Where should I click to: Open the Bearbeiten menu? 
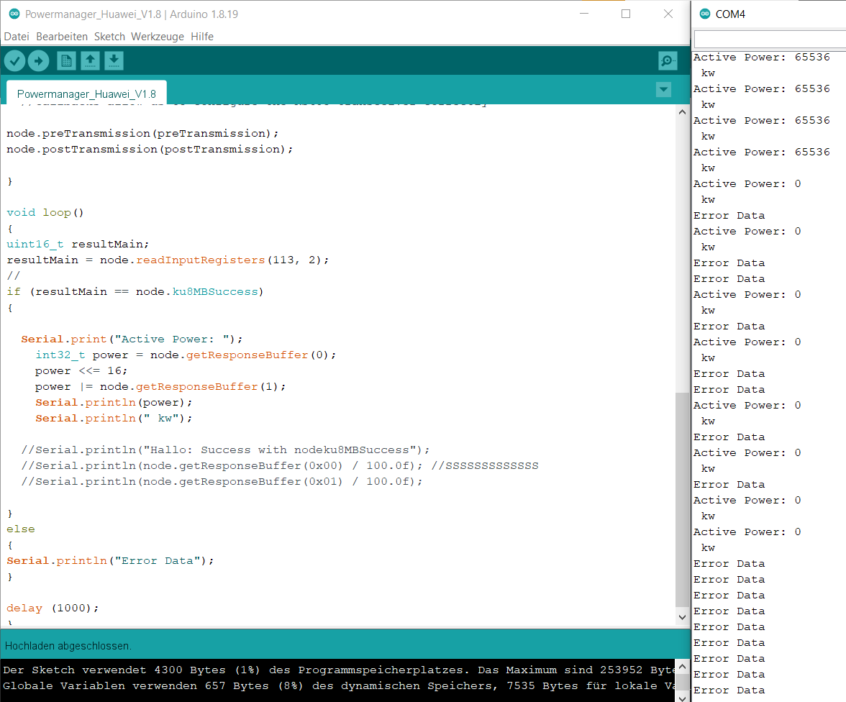click(x=62, y=37)
